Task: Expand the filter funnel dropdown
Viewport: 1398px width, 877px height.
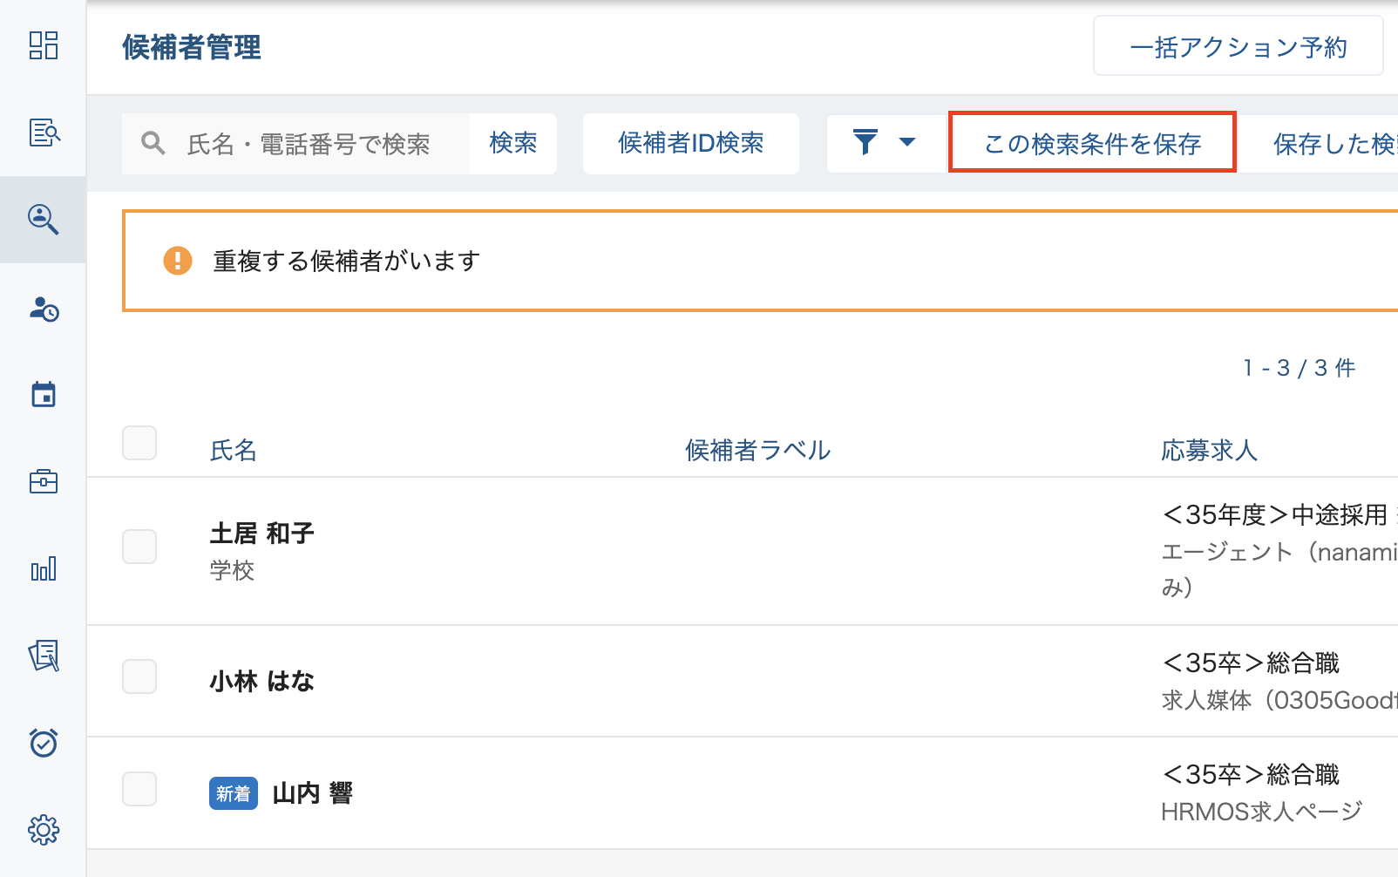Action: [884, 143]
